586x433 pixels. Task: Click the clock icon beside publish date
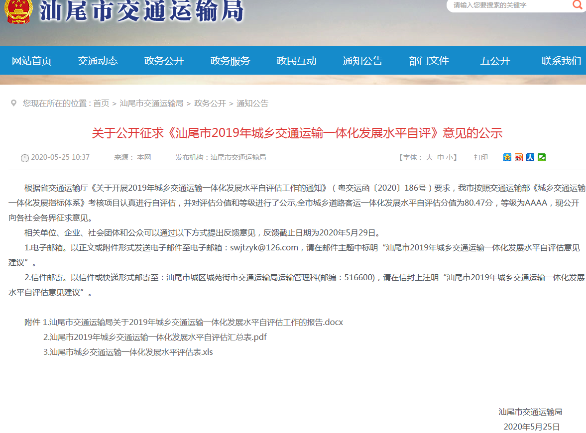(x=24, y=158)
